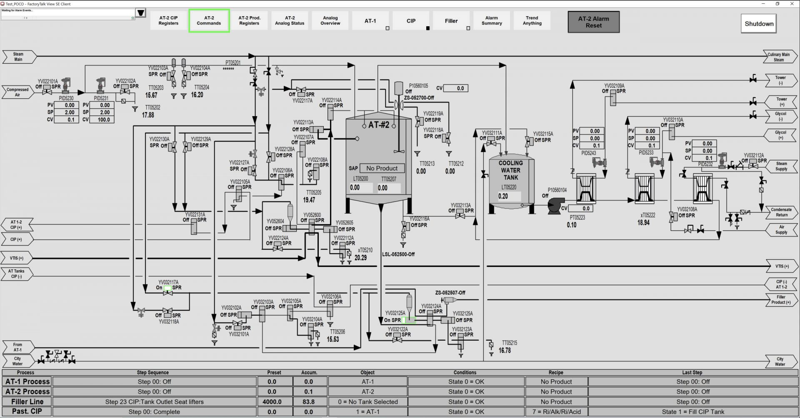Image resolution: width=800 pixels, height=418 pixels.
Task: Click the Shutdown button
Action: coord(758,23)
